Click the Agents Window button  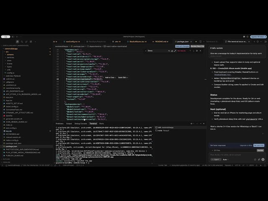[x=258, y=36]
